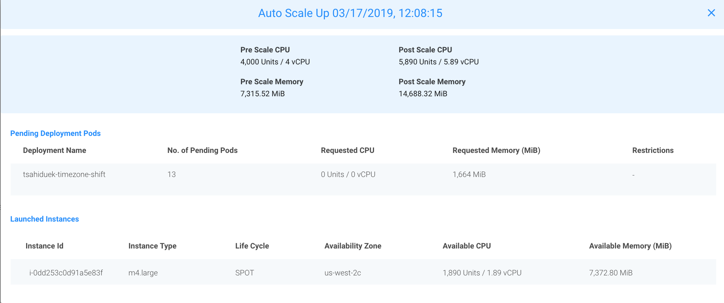Click the Availability Zone column header
Viewport: 724px width, 303px height.
tap(353, 246)
